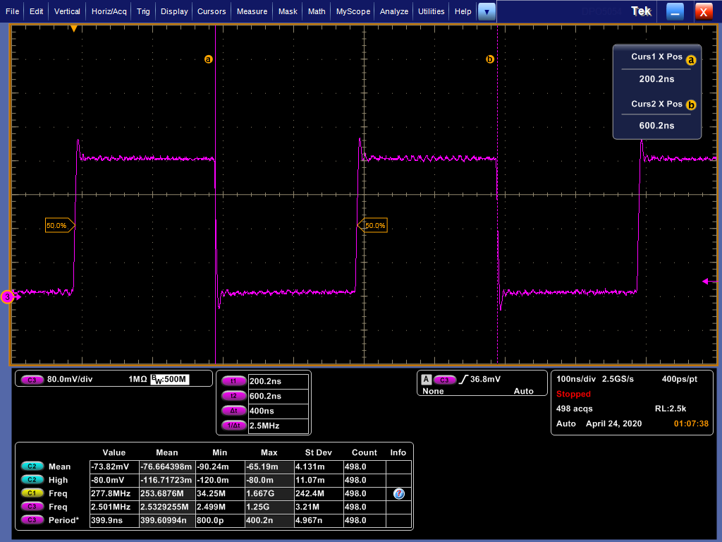Click the info icon in C1 Freq row
This screenshot has height=542, width=722.
tap(398, 494)
